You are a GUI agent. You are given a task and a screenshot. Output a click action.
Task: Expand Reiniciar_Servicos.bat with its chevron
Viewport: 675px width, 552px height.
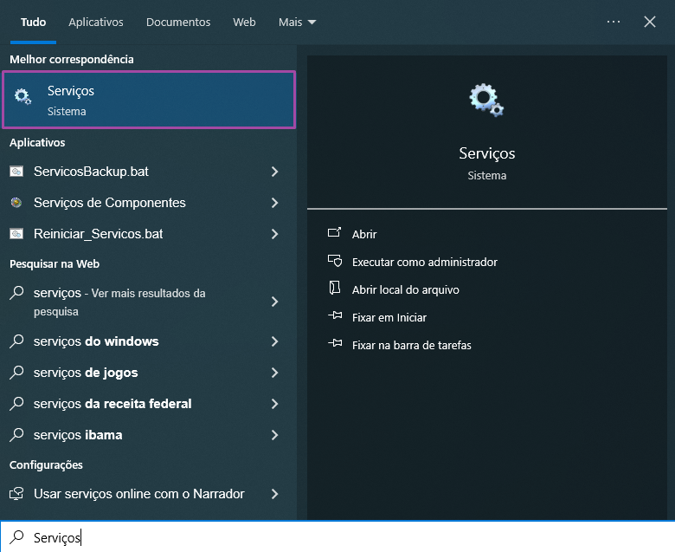pos(274,234)
